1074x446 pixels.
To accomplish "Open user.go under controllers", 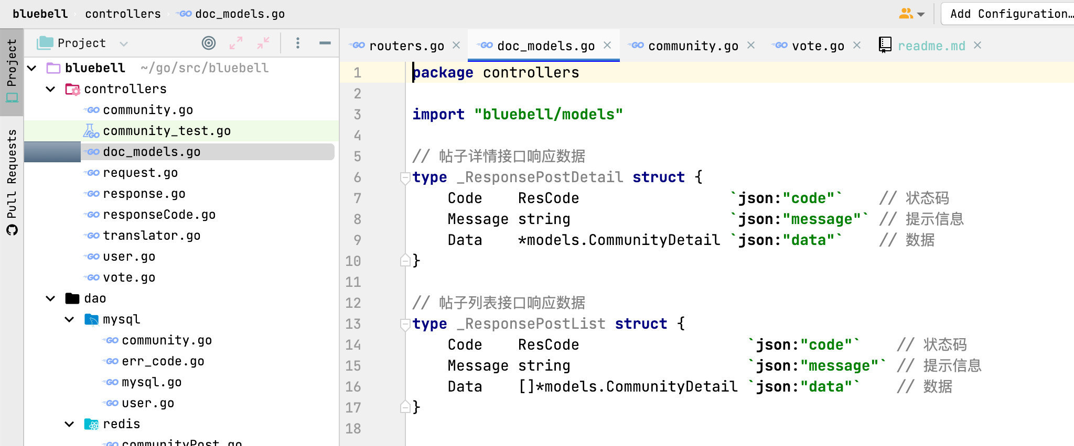I will [129, 257].
